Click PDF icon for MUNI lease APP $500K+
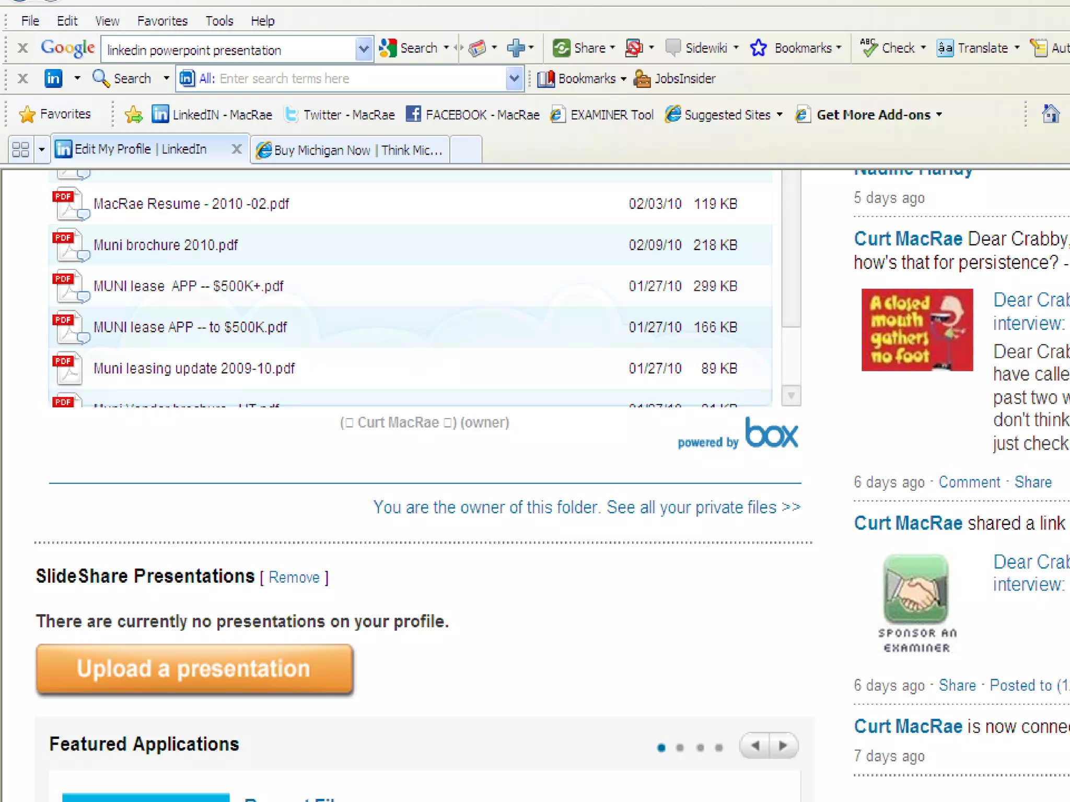This screenshot has height=802, width=1070. tap(71, 287)
